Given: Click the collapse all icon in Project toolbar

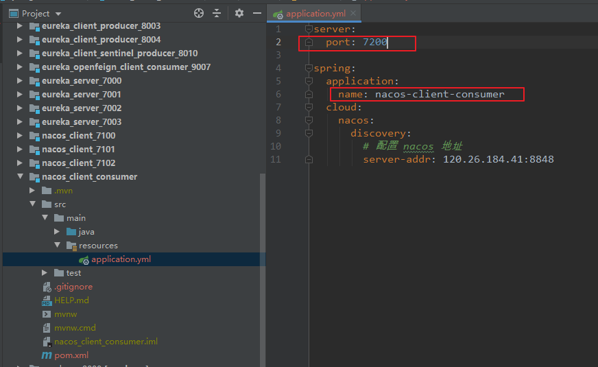Looking at the screenshot, I should click(x=217, y=13).
